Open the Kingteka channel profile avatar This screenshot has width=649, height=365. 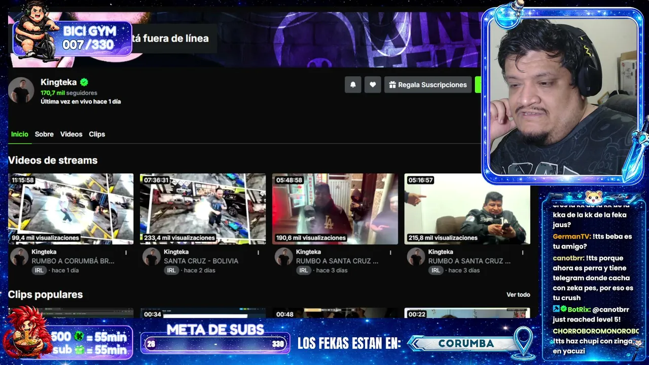click(21, 91)
